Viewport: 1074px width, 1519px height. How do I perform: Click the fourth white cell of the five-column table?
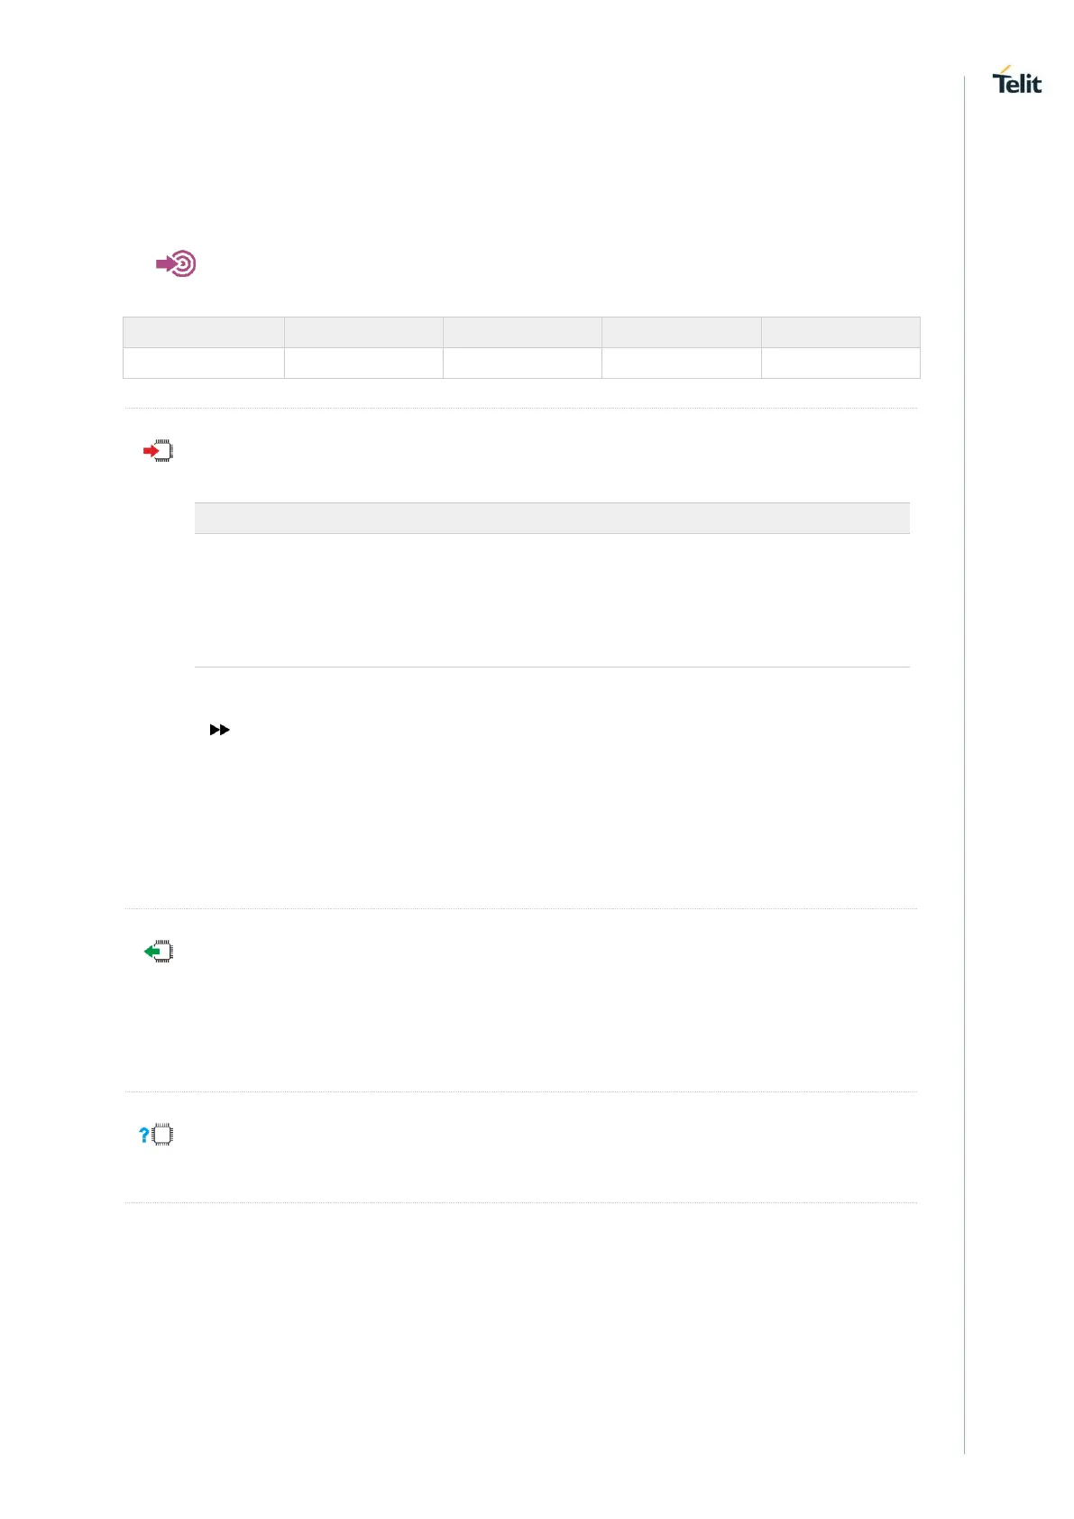[681, 363]
